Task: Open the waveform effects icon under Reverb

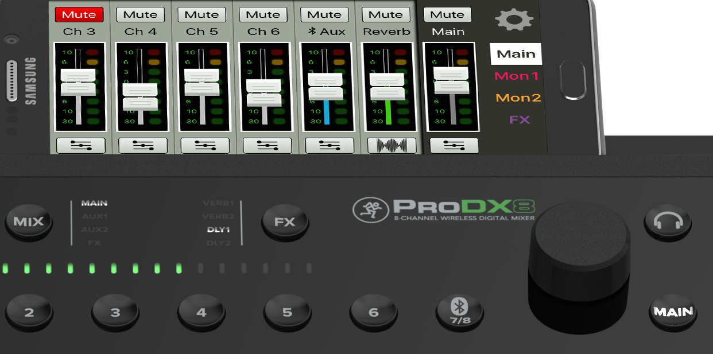Action: 392,146
